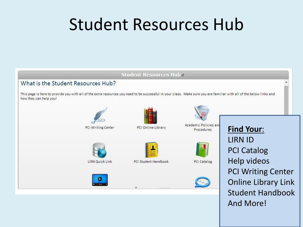Click the PCI Student Handbook label
The height and width of the screenshot is (227, 303).
click(x=151, y=162)
